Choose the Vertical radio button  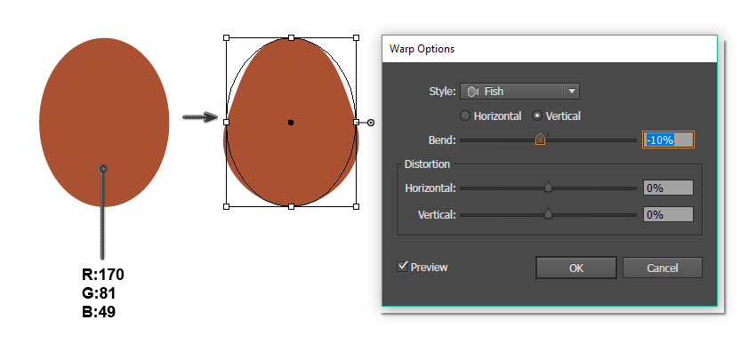[x=537, y=116]
